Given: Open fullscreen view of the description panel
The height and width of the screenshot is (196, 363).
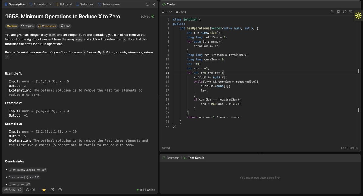Looking at the screenshot, I should click(148, 4).
